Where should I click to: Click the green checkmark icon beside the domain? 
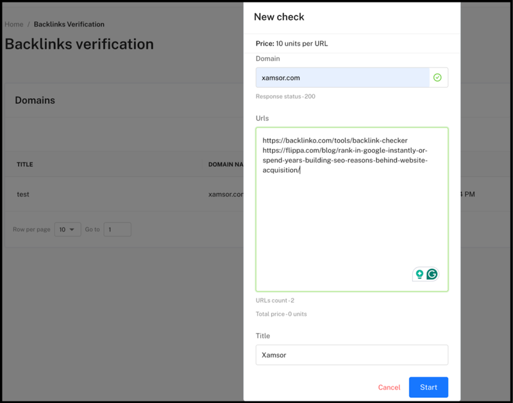[x=437, y=78]
